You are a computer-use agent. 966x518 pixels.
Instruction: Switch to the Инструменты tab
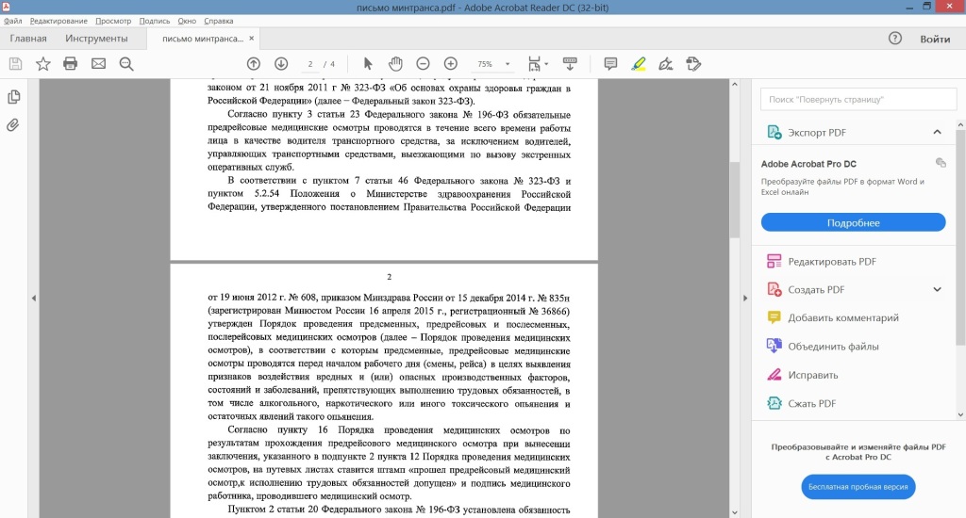(x=96, y=39)
